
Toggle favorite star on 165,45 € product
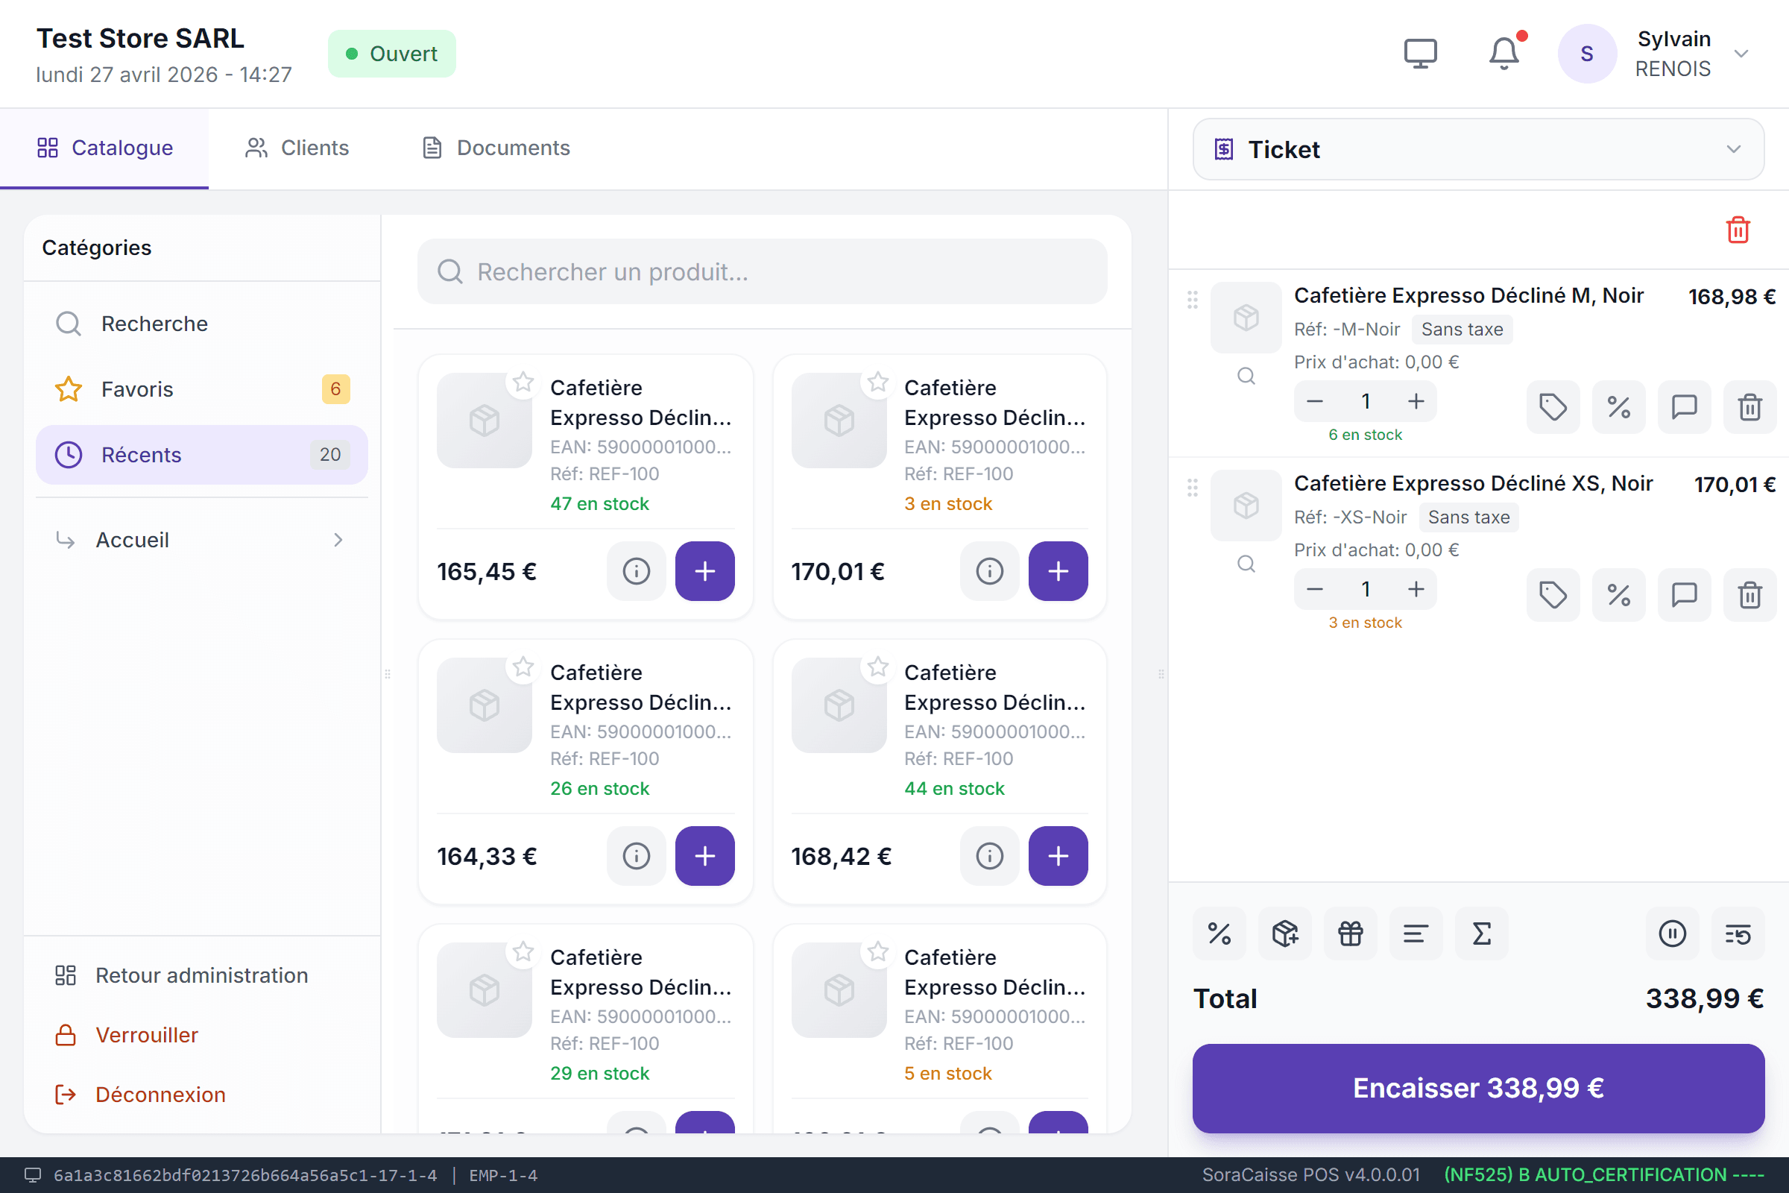pos(523,382)
